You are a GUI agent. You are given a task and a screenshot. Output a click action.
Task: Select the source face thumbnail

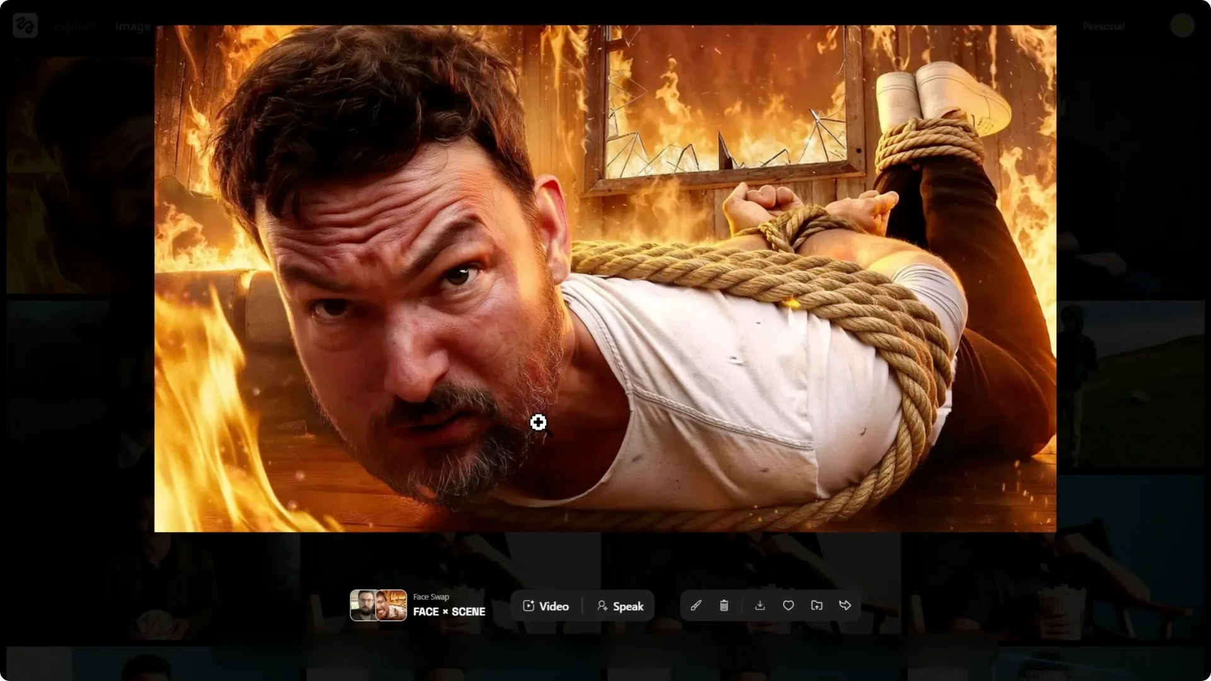(364, 606)
